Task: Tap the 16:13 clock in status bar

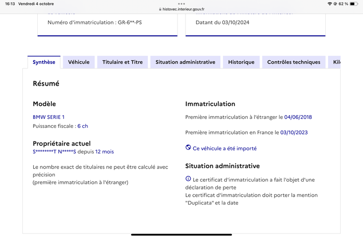Action: 10,4
